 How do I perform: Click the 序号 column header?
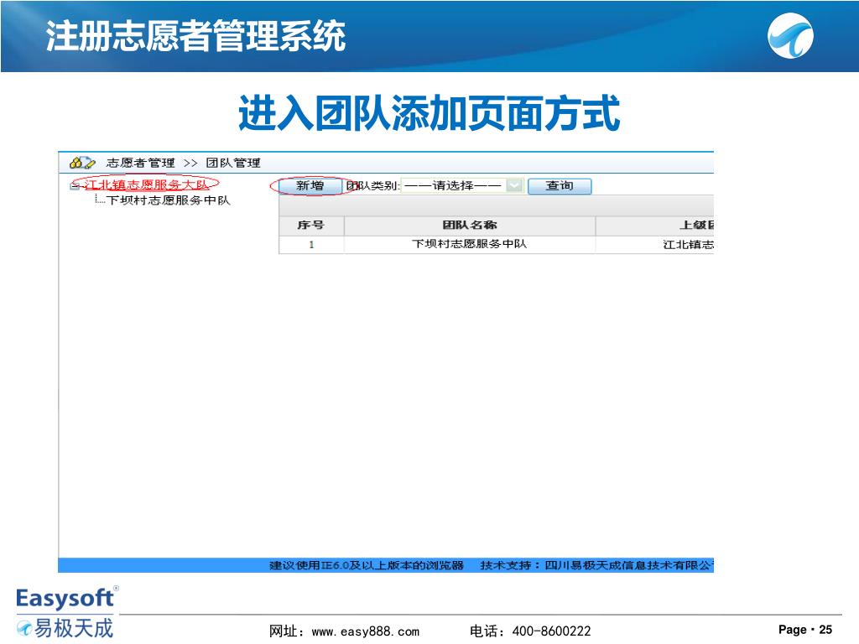310,226
